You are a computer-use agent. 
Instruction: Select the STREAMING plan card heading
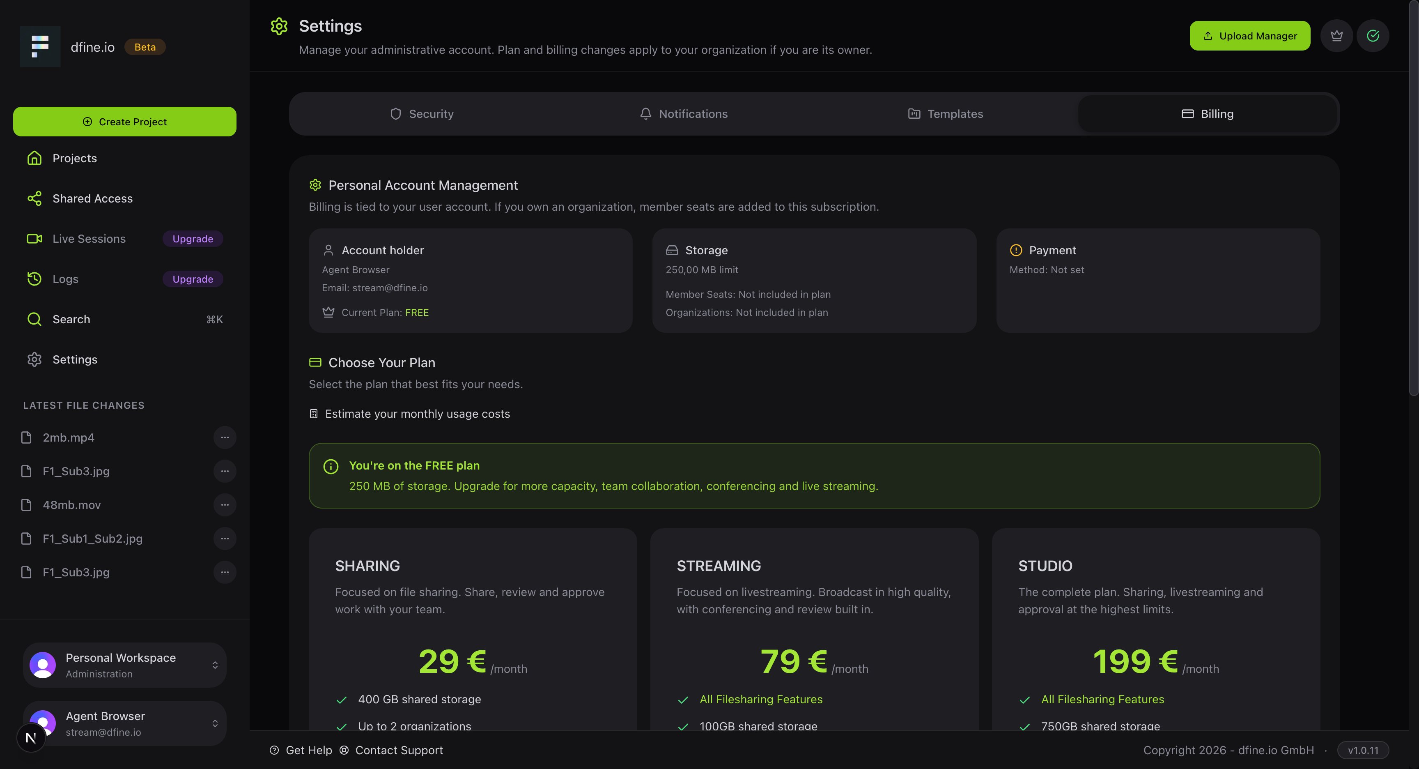pyautogui.click(x=718, y=566)
